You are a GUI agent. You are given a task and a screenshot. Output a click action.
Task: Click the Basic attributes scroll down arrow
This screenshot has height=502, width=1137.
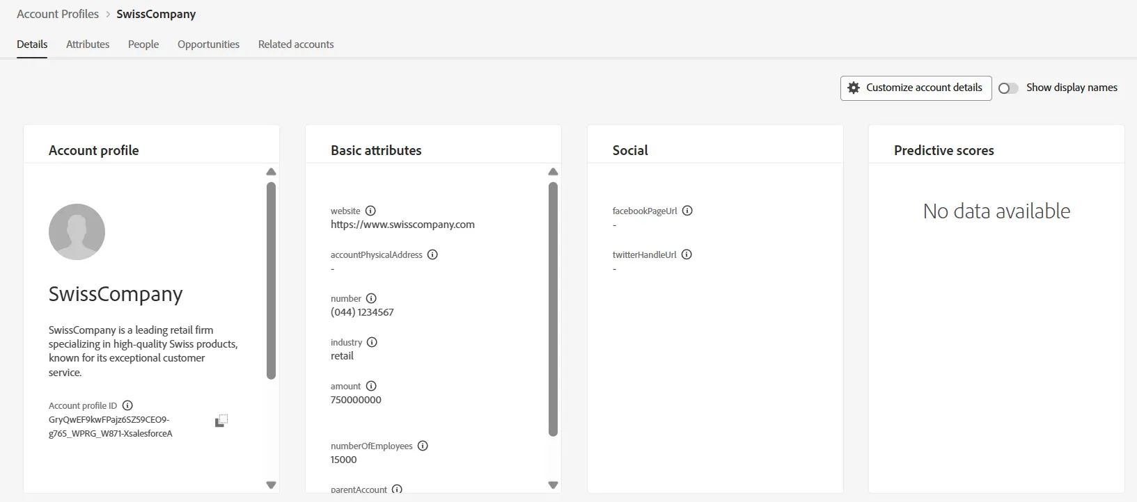point(554,485)
